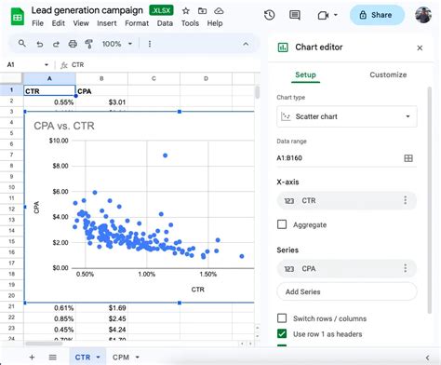This screenshot has width=441, height=365.
Task: Switch to the Customize tab
Action: (x=388, y=74)
